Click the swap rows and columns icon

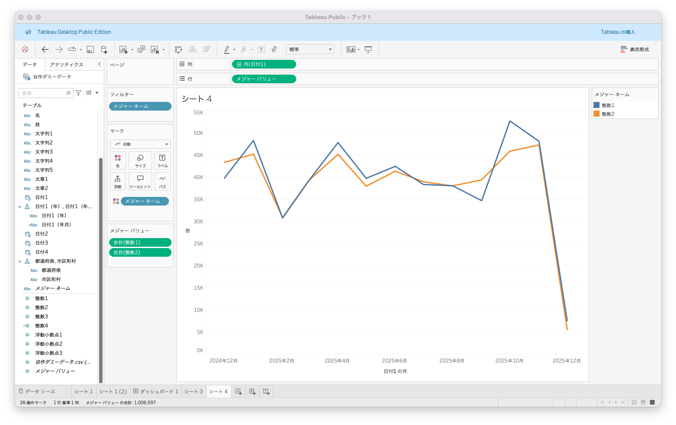179,49
